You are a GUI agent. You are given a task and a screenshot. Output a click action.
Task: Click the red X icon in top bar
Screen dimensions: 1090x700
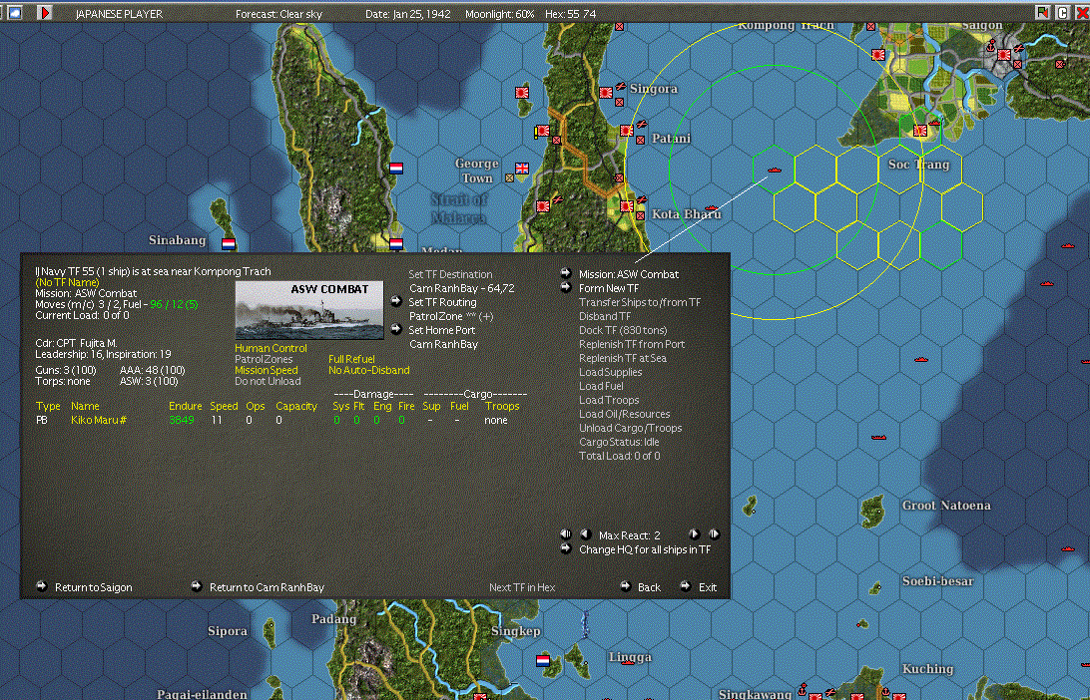pos(1082,13)
